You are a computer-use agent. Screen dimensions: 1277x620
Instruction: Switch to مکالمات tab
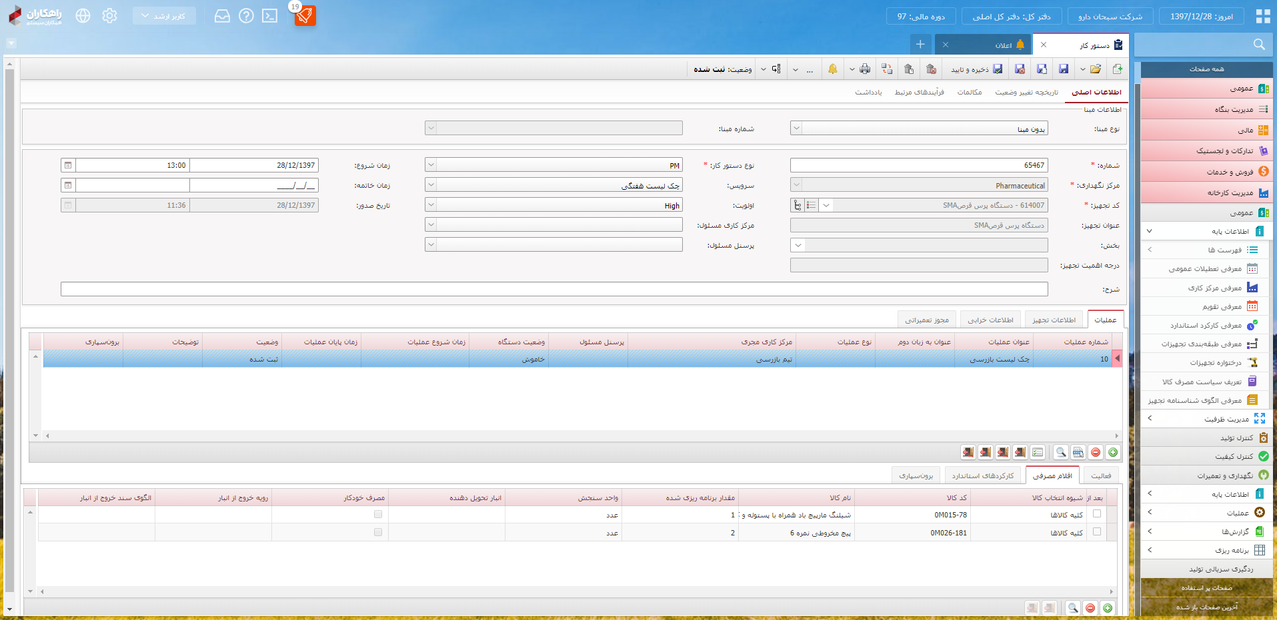pos(970,93)
